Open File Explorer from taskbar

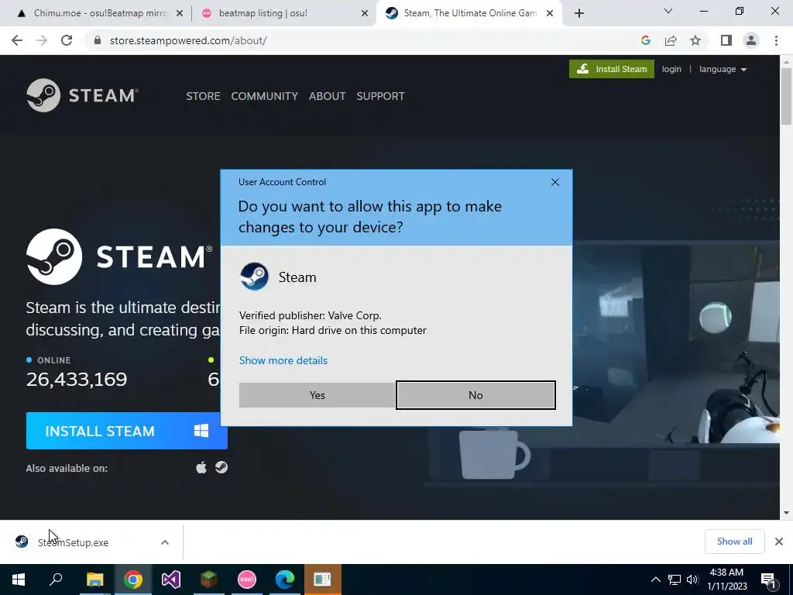point(94,580)
